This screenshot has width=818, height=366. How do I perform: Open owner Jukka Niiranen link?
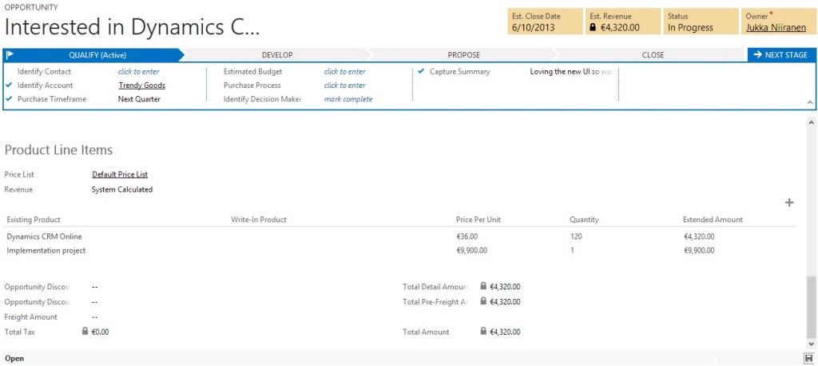click(776, 28)
